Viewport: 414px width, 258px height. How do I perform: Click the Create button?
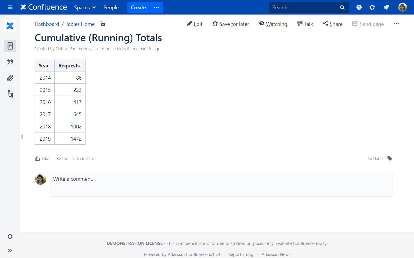tap(138, 7)
